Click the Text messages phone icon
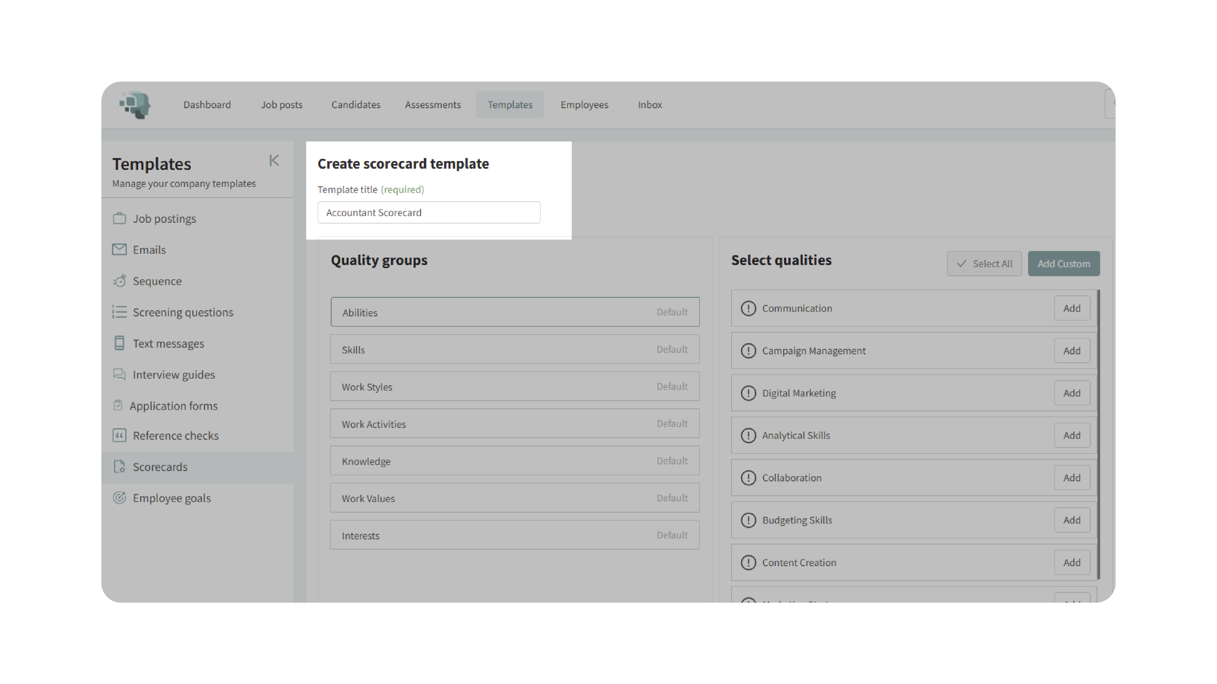1217x684 pixels. point(120,343)
